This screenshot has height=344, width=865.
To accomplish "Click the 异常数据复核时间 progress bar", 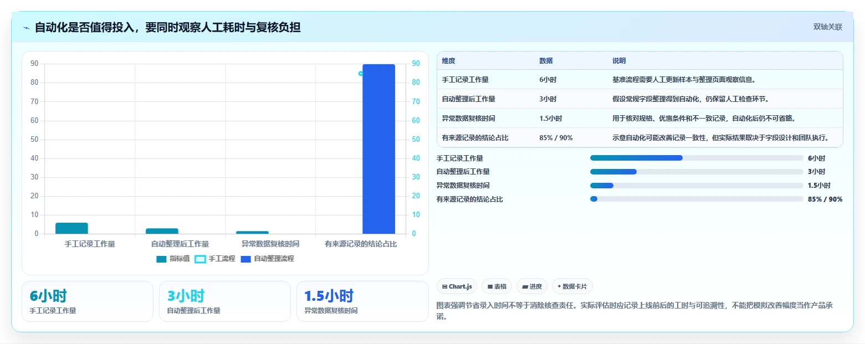I will click(x=697, y=186).
